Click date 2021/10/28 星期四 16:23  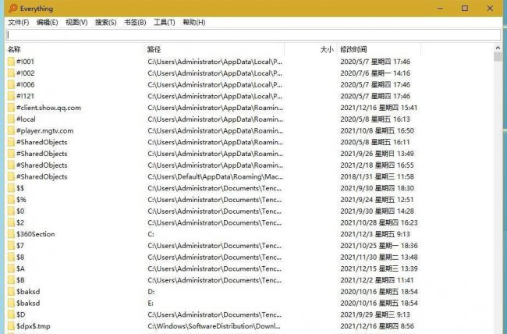coord(379,222)
